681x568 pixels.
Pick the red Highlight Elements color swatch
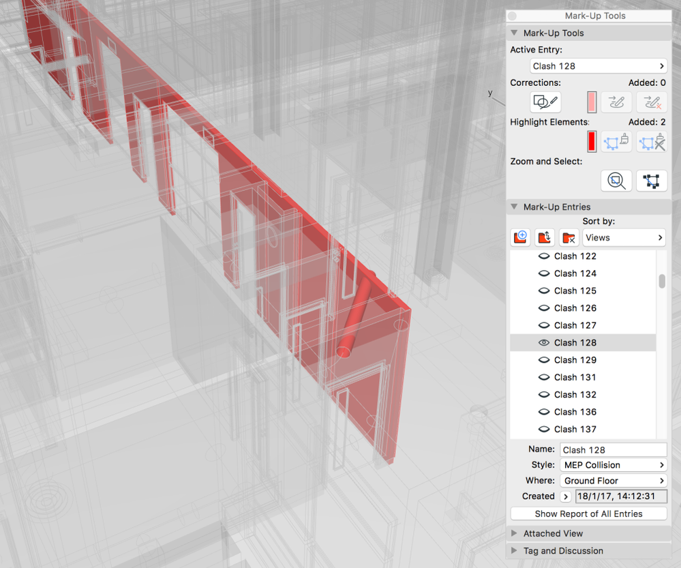[x=592, y=142]
